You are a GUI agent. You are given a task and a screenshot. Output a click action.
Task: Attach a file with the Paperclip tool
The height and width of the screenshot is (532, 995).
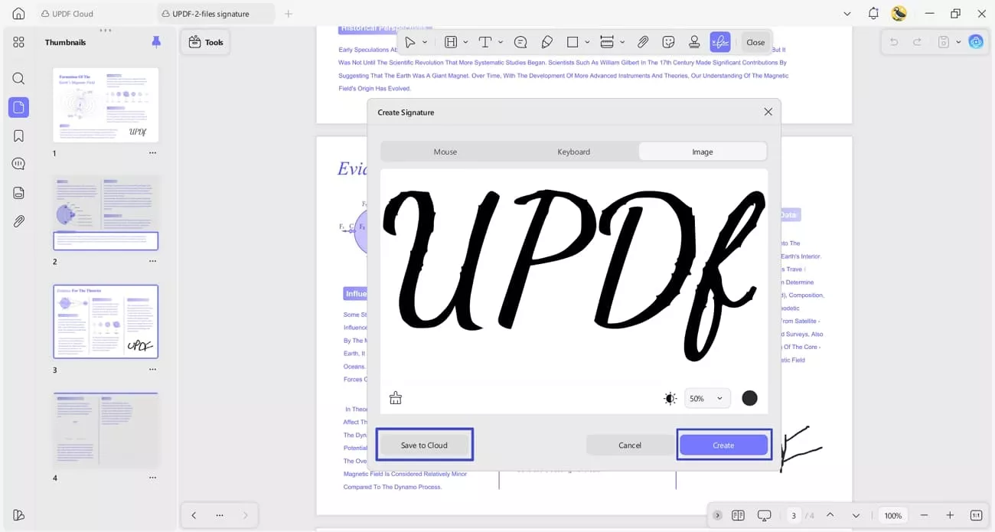point(642,42)
